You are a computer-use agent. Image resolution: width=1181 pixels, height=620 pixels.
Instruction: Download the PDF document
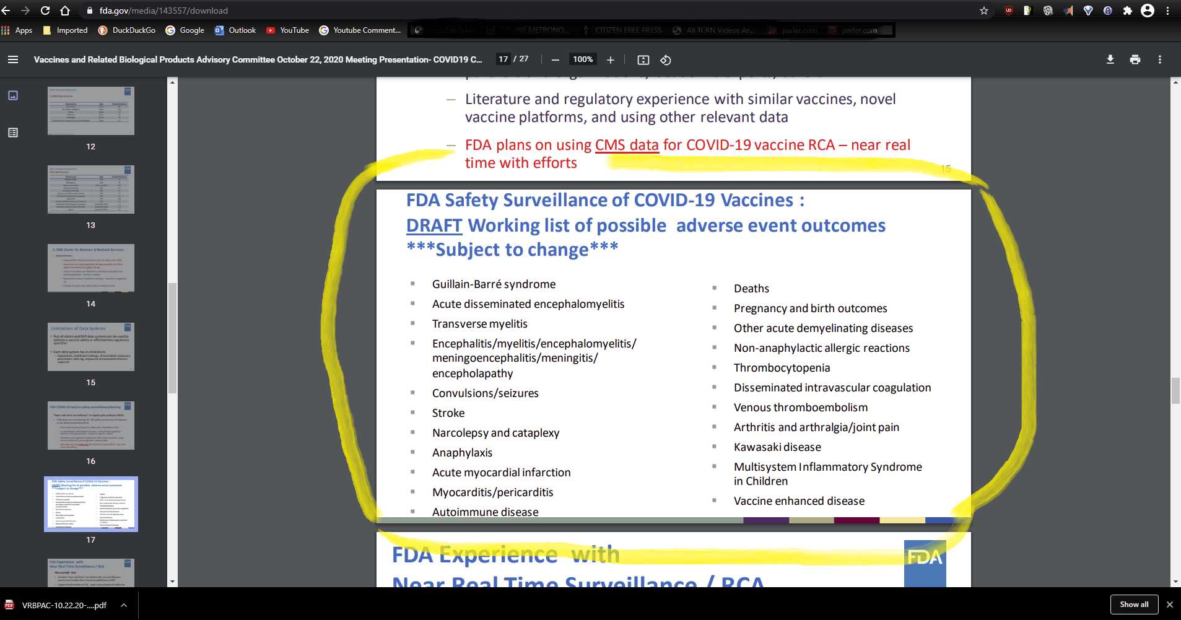[1110, 59]
